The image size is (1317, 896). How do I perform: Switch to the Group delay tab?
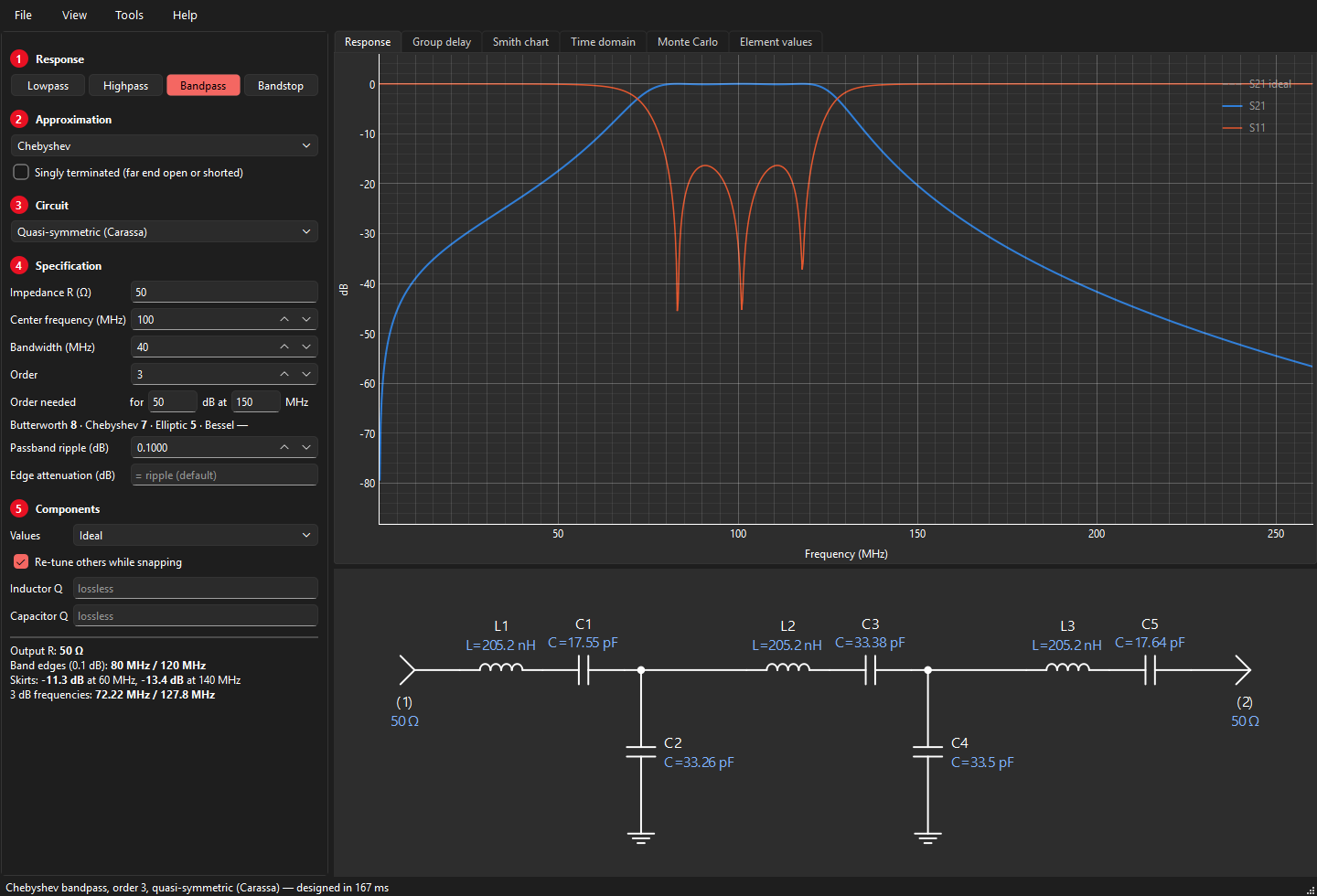tap(442, 42)
